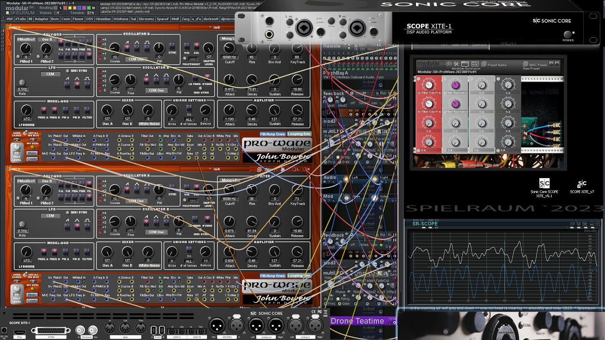Click Main button on upper Pro-Wave
605x340 pixels.
(32, 153)
